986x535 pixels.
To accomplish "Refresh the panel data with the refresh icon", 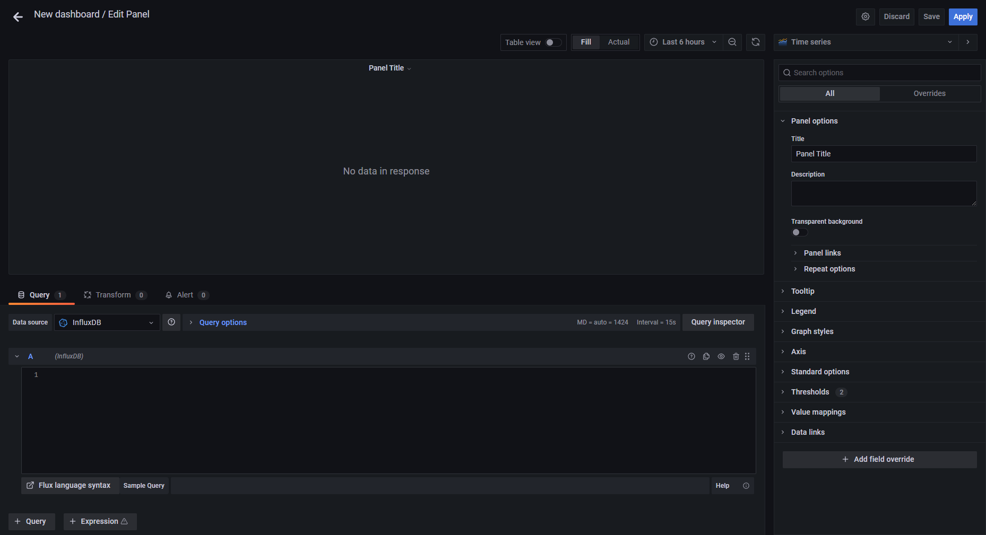I will coord(755,42).
